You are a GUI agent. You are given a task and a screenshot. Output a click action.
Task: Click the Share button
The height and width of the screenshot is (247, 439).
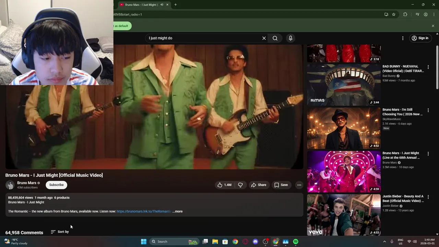pyautogui.click(x=259, y=185)
